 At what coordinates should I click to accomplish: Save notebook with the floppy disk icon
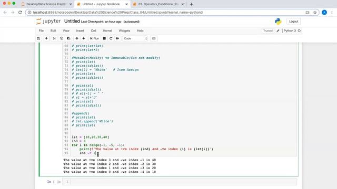[x=38, y=38]
